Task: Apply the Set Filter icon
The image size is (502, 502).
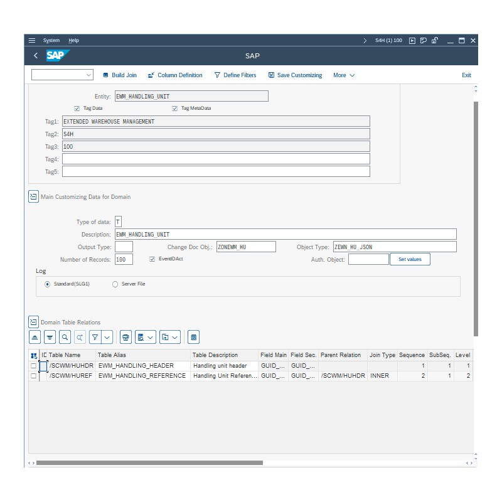Action: coord(95,337)
